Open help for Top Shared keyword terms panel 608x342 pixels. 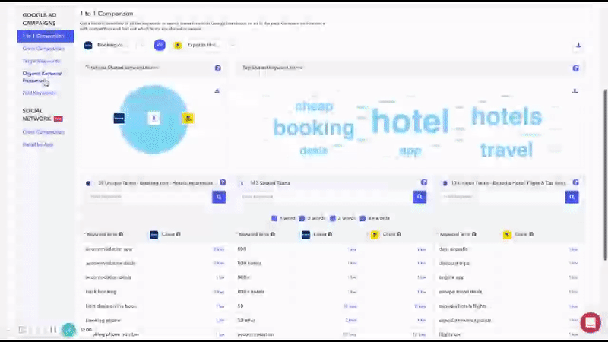click(576, 68)
